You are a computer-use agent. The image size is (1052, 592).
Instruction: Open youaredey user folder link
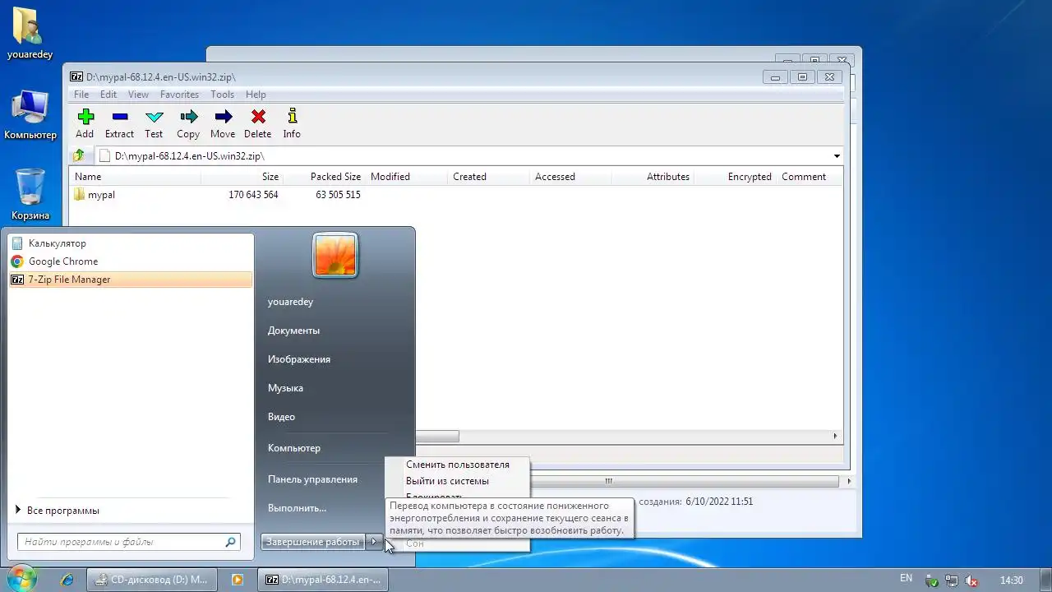[x=290, y=302]
